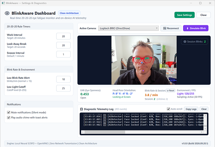Click the lightning bolt icon on Simulate Blink

coord(187,28)
